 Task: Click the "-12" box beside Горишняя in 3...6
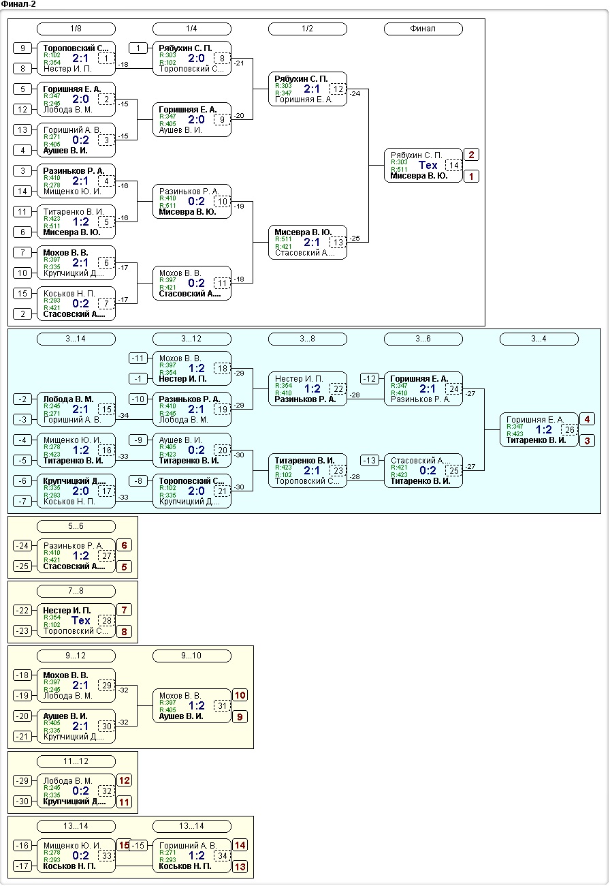point(370,378)
